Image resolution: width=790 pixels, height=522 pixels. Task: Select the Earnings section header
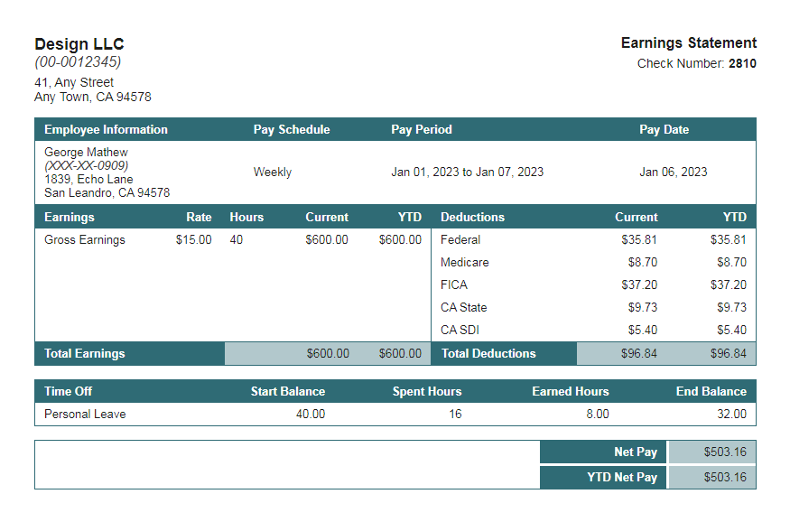[x=66, y=217]
